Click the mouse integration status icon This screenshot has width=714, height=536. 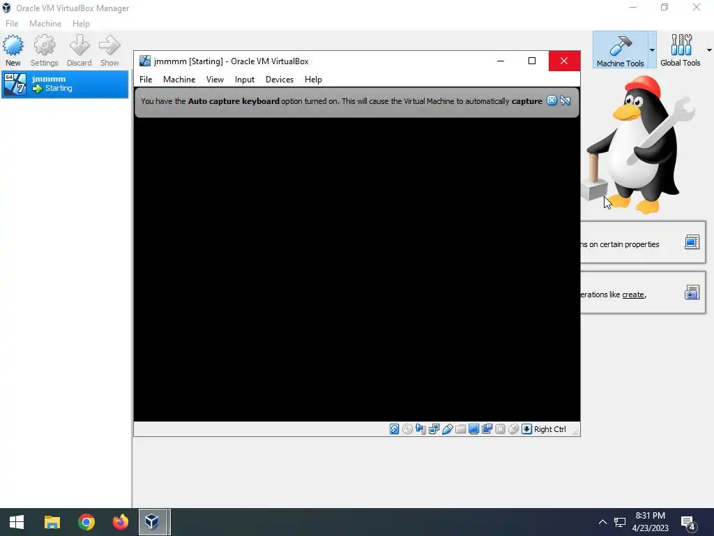click(x=513, y=429)
